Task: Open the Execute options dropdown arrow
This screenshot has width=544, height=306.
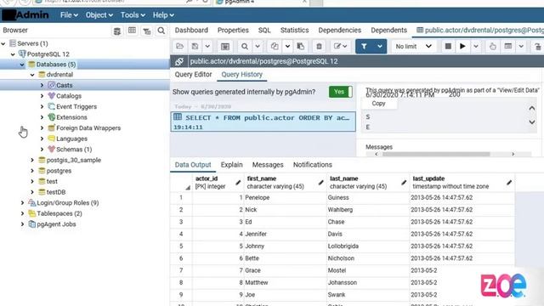Action: click(x=476, y=47)
